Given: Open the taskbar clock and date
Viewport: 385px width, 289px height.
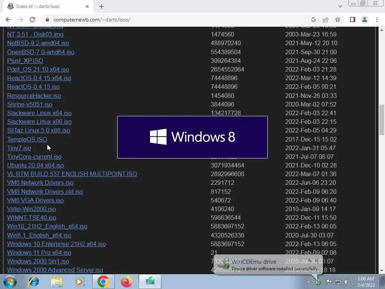Looking at the screenshot, I should point(366,282).
